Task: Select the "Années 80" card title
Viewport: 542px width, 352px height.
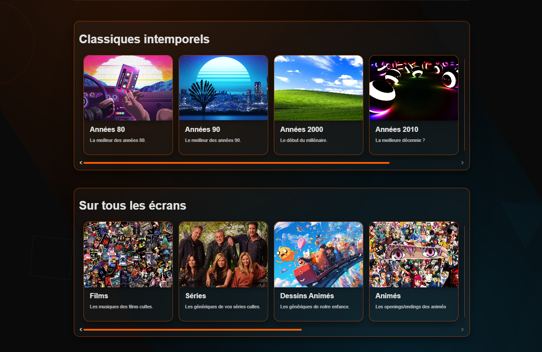Action: pyautogui.click(x=107, y=130)
